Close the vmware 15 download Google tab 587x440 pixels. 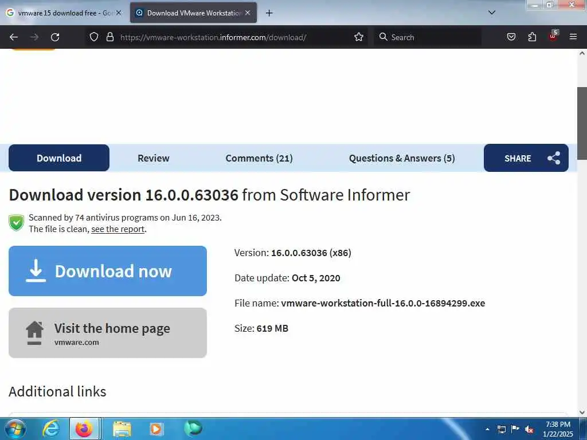[x=118, y=13]
